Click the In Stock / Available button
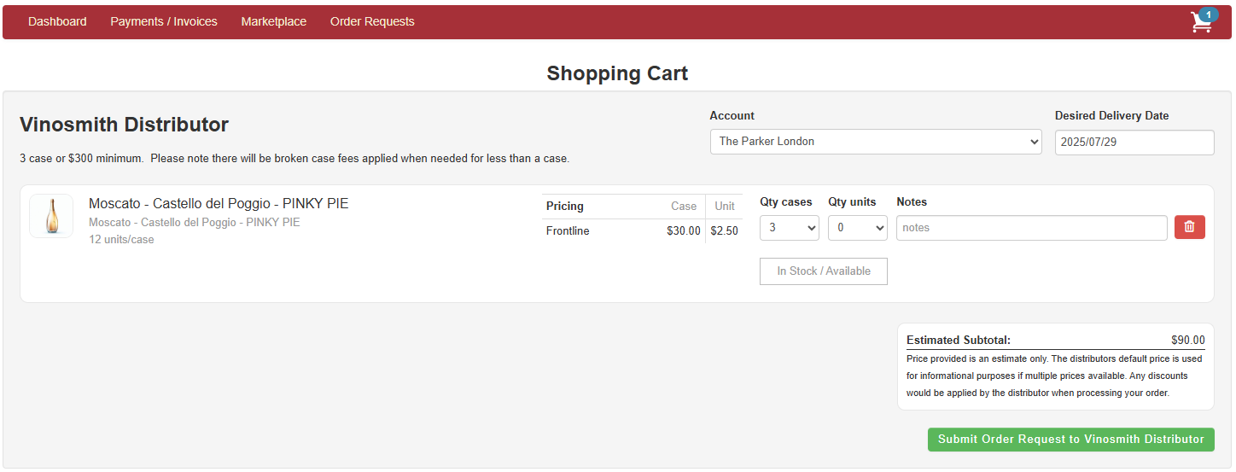The image size is (1236, 472). tap(824, 271)
